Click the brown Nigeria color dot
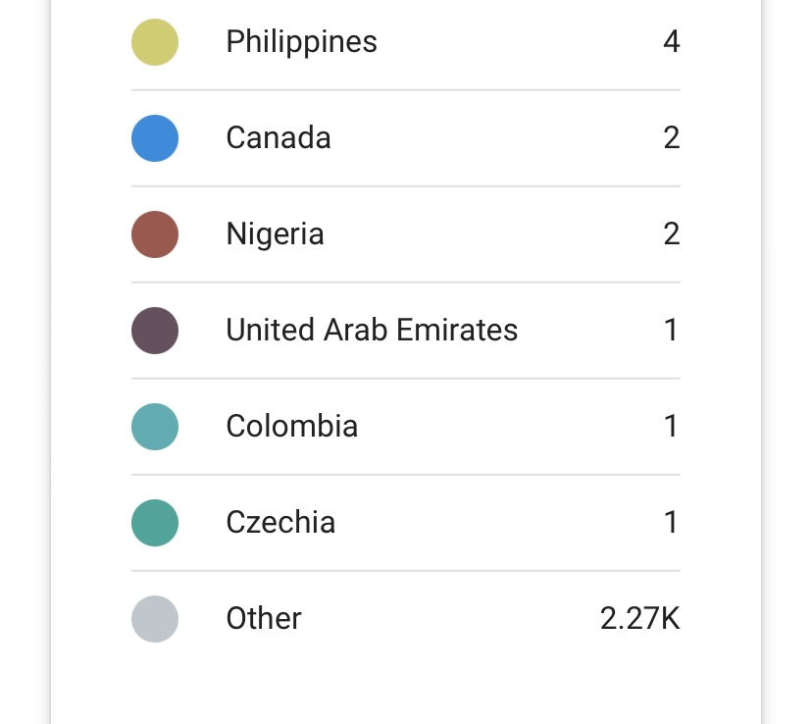The height and width of the screenshot is (724, 812). click(155, 234)
